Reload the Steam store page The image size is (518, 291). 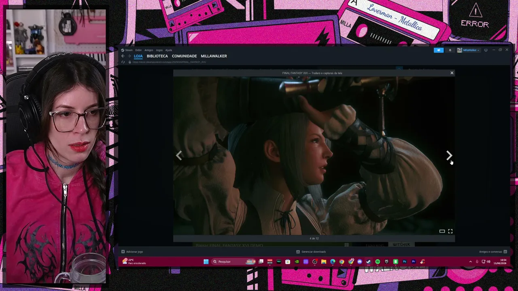click(x=123, y=62)
